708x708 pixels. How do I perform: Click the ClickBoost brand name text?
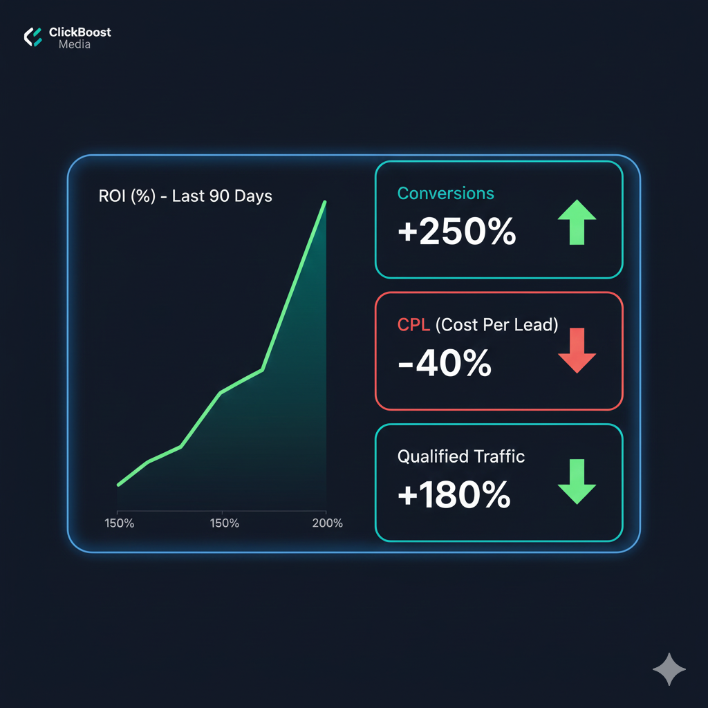pyautogui.click(x=80, y=32)
